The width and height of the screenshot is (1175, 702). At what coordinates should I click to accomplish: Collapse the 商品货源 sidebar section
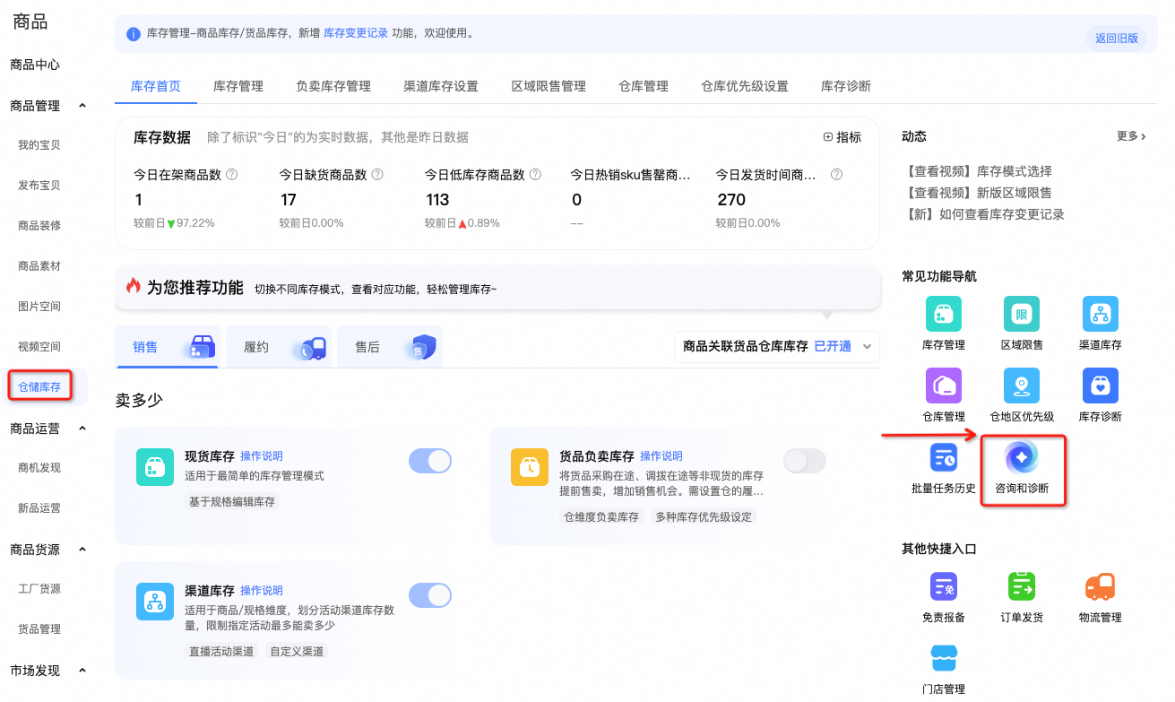click(82, 550)
